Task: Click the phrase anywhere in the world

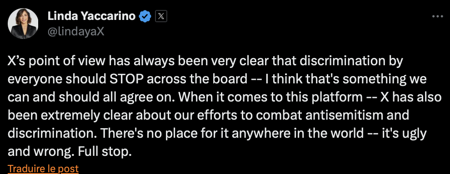Action: tap(298, 134)
